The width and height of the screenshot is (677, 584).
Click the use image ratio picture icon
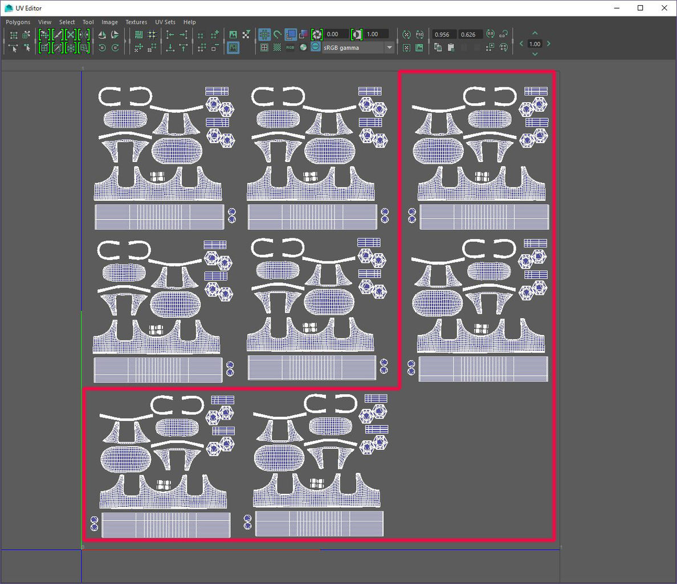coord(419,48)
